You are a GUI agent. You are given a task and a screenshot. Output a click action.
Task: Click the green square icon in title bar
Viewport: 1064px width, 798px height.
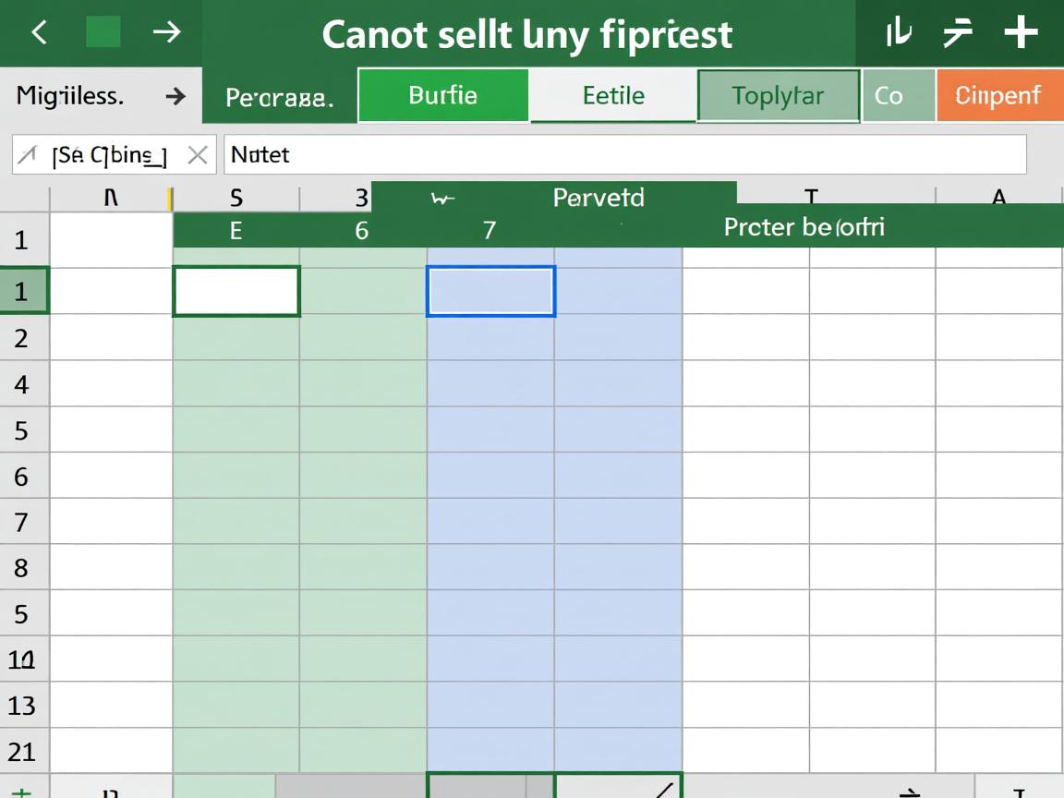pyautogui.click(x=103, y=33)
